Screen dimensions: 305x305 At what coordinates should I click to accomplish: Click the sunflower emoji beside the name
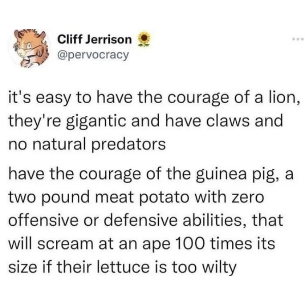click(144, 39)
